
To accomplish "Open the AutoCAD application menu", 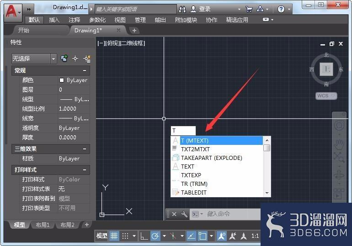I will [x=13, y=12].
